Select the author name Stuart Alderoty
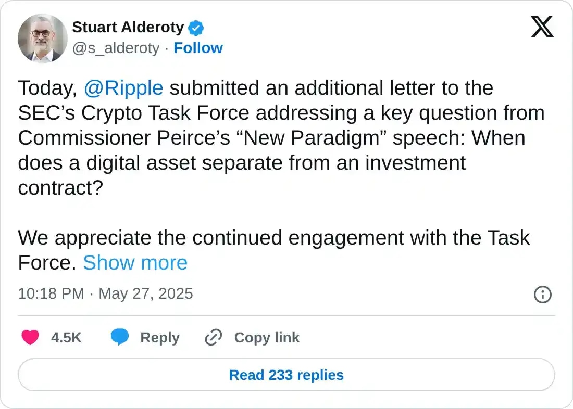 [x=128, y=28]
